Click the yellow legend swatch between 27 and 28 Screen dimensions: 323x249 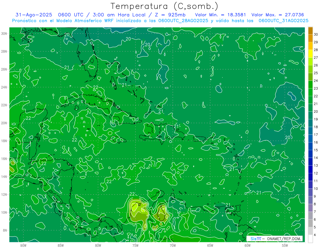(x=310, y=53)
